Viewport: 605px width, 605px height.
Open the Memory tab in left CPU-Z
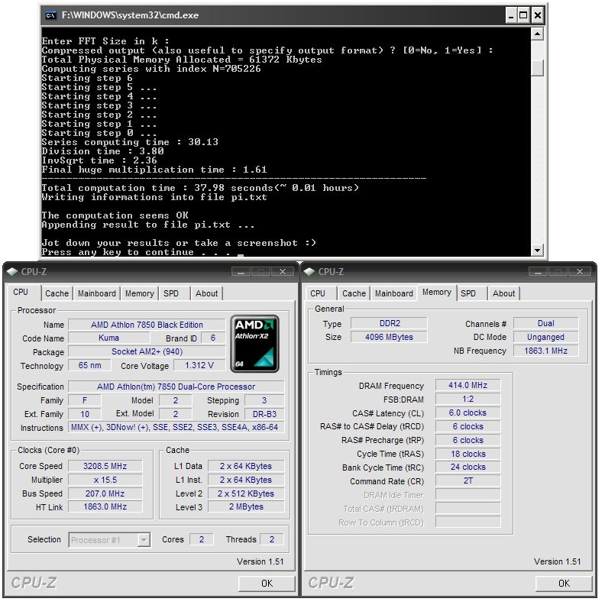coord(140,293)
